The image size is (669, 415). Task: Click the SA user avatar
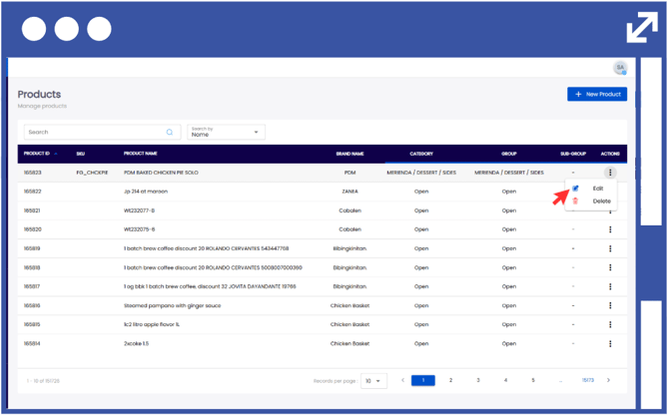tap(620, 68)
